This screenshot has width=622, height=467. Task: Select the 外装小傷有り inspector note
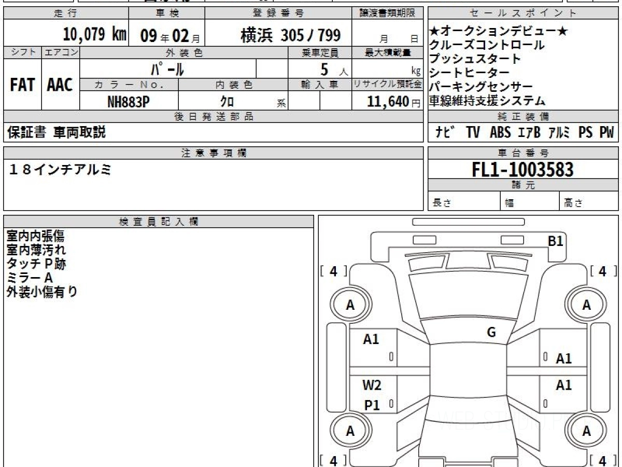[x=42, y=292]
